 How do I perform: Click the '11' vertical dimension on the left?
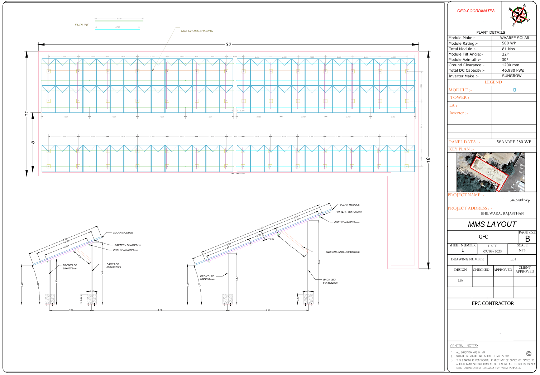click(x=26, y=113)
